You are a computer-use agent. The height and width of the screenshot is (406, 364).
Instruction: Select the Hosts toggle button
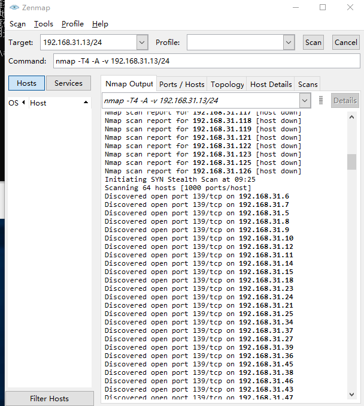point(26,83)
